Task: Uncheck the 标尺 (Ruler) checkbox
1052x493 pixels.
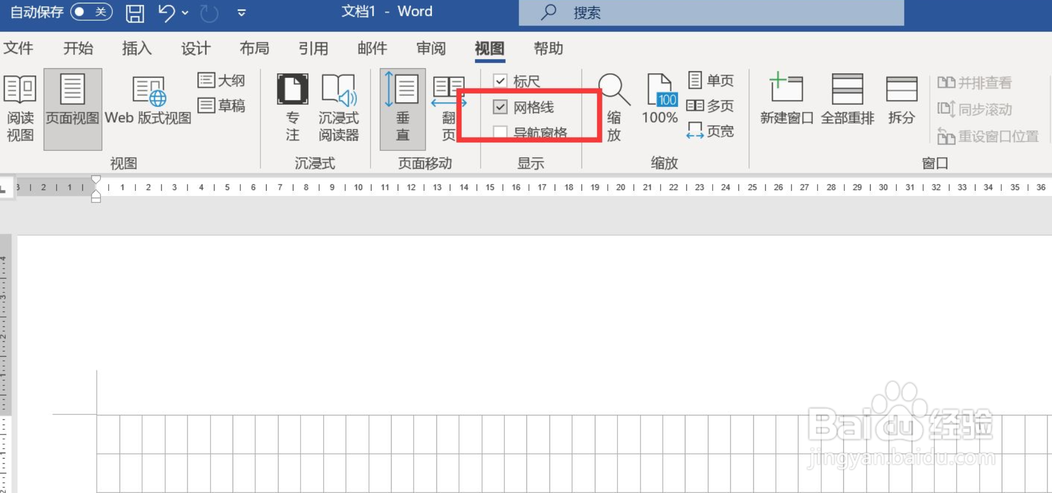Action: (501, 81)
